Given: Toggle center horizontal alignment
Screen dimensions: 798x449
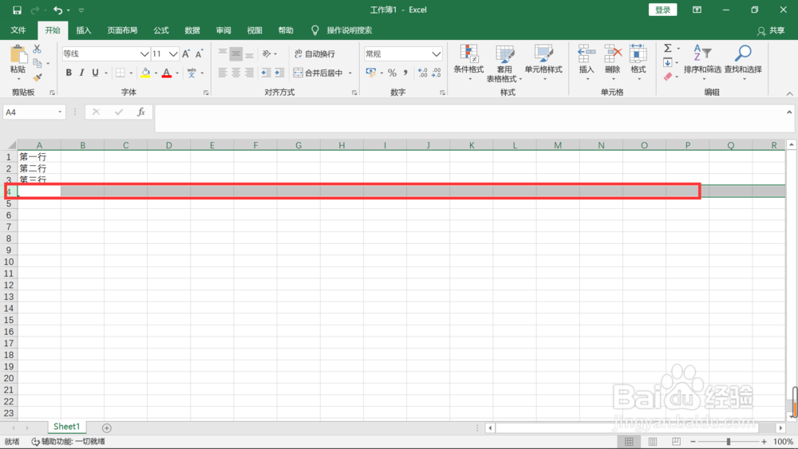Looking at the screenshot, I should pyautogui.click(x=235, y=73).
